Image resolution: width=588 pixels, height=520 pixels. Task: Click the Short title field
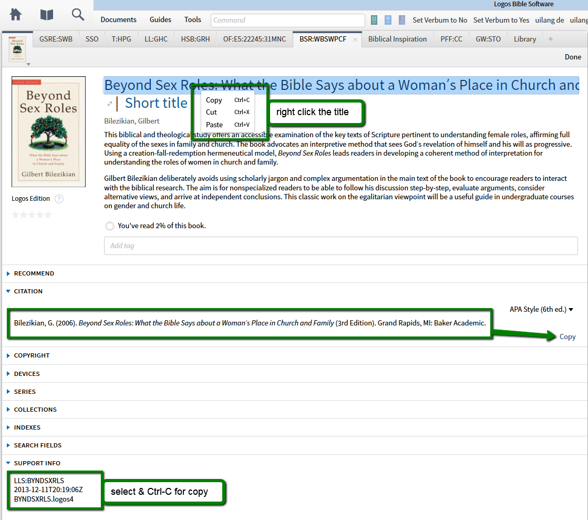tap(156, 103)
